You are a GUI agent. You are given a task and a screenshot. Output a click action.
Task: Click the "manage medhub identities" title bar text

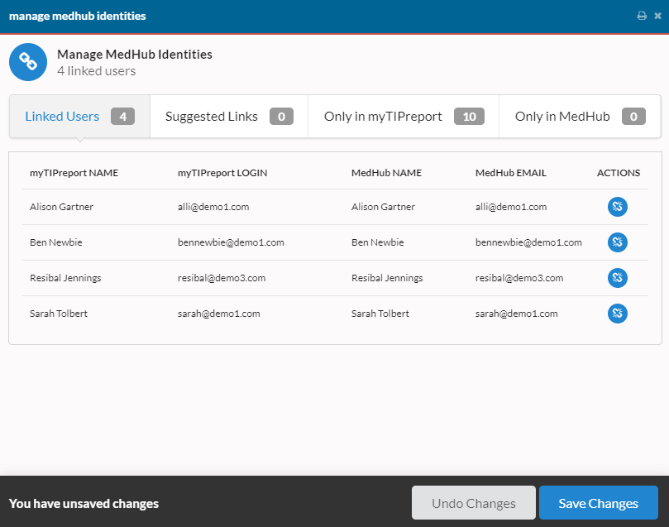[x=77, y=17]
